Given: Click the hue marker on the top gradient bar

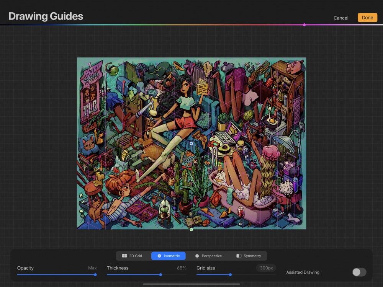Looking at the screenshot, I should click(x=304, y=25).
